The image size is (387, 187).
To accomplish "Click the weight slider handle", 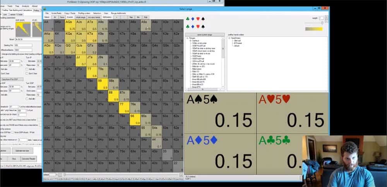I will tap(322, 23).
